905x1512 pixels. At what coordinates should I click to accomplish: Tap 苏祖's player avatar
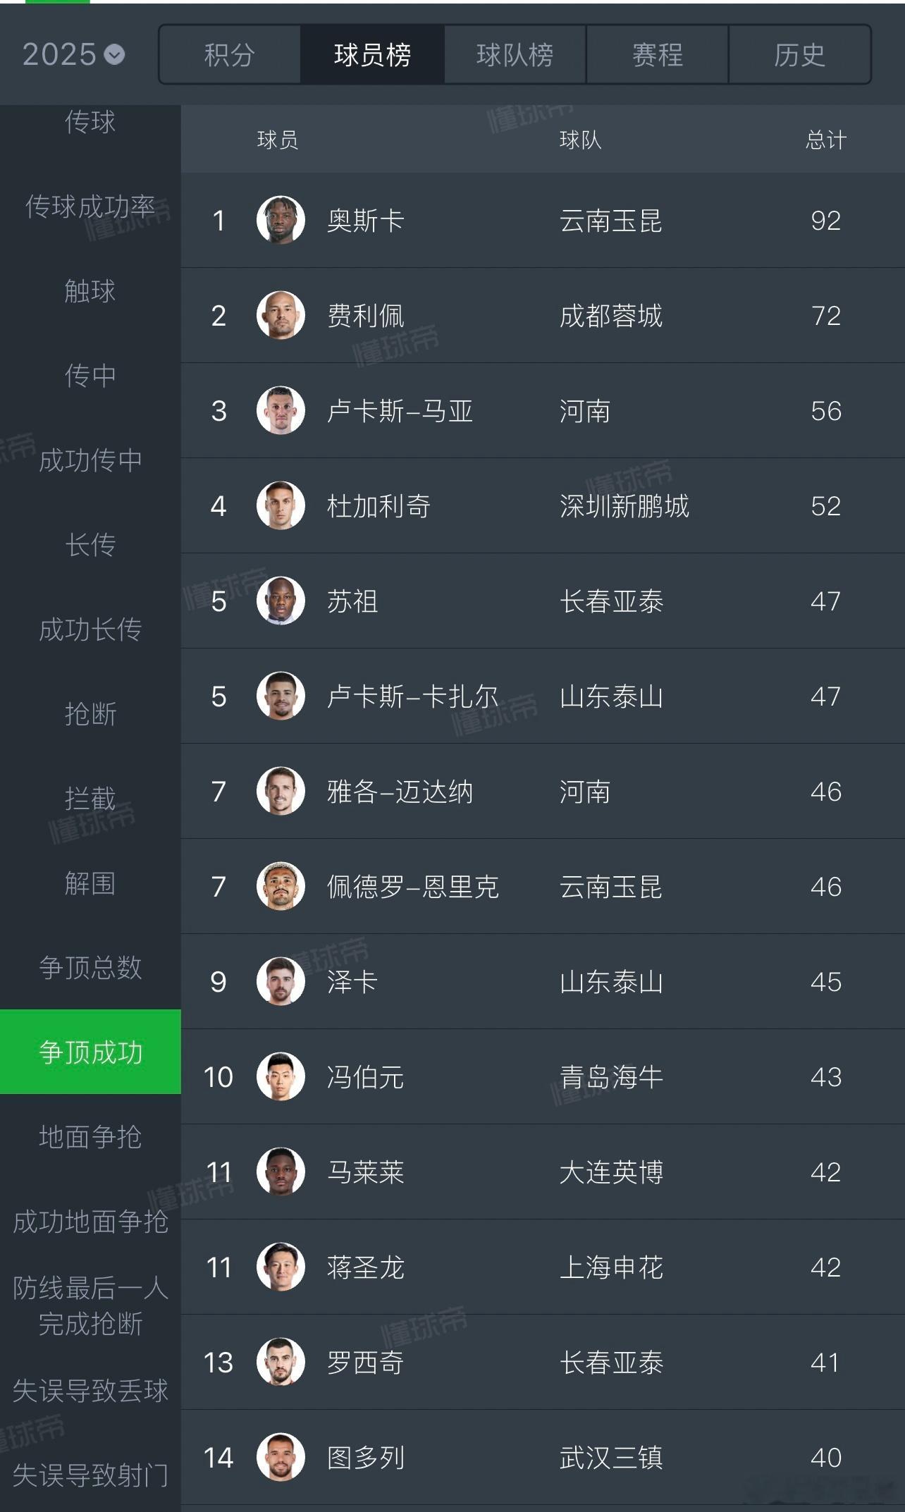(281, 601)
